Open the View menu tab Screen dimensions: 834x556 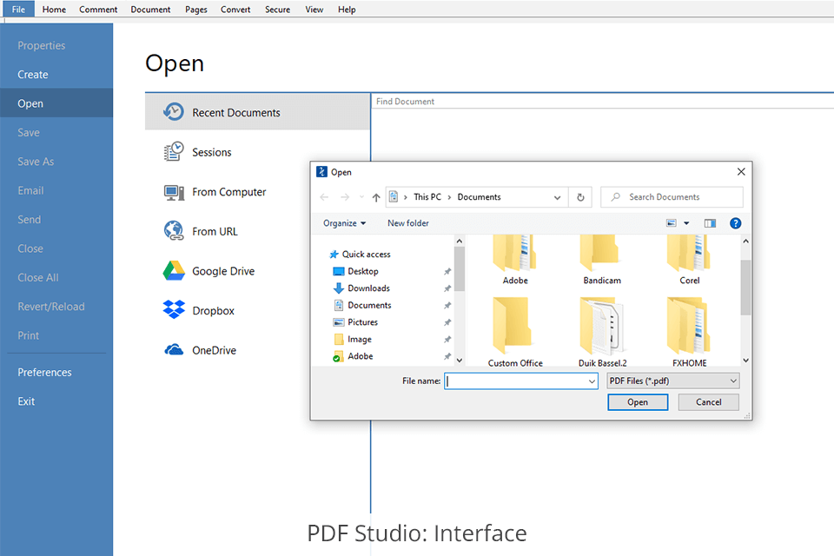pyautogui.click(x=314, y=9)
